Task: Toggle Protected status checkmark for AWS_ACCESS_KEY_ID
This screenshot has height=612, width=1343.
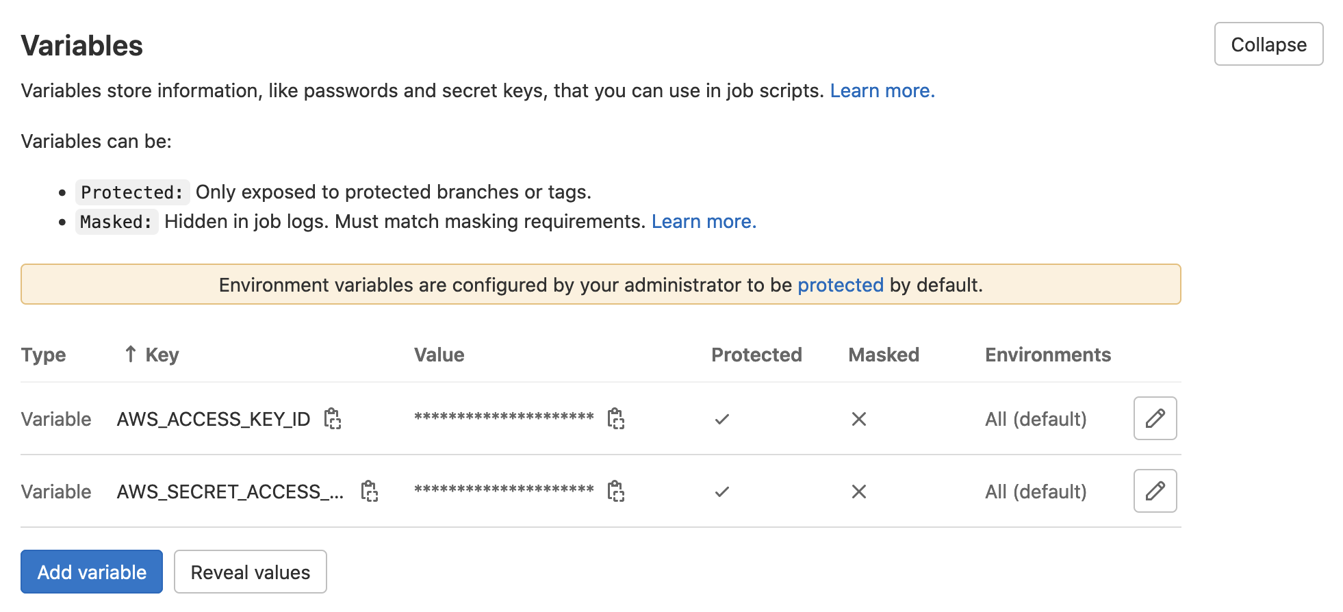Action: pos(722,418)
